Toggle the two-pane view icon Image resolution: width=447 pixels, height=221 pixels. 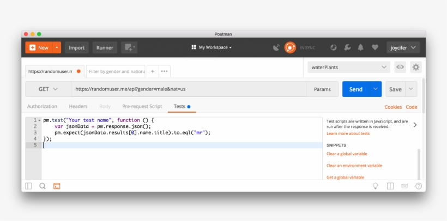click(390, 186)
